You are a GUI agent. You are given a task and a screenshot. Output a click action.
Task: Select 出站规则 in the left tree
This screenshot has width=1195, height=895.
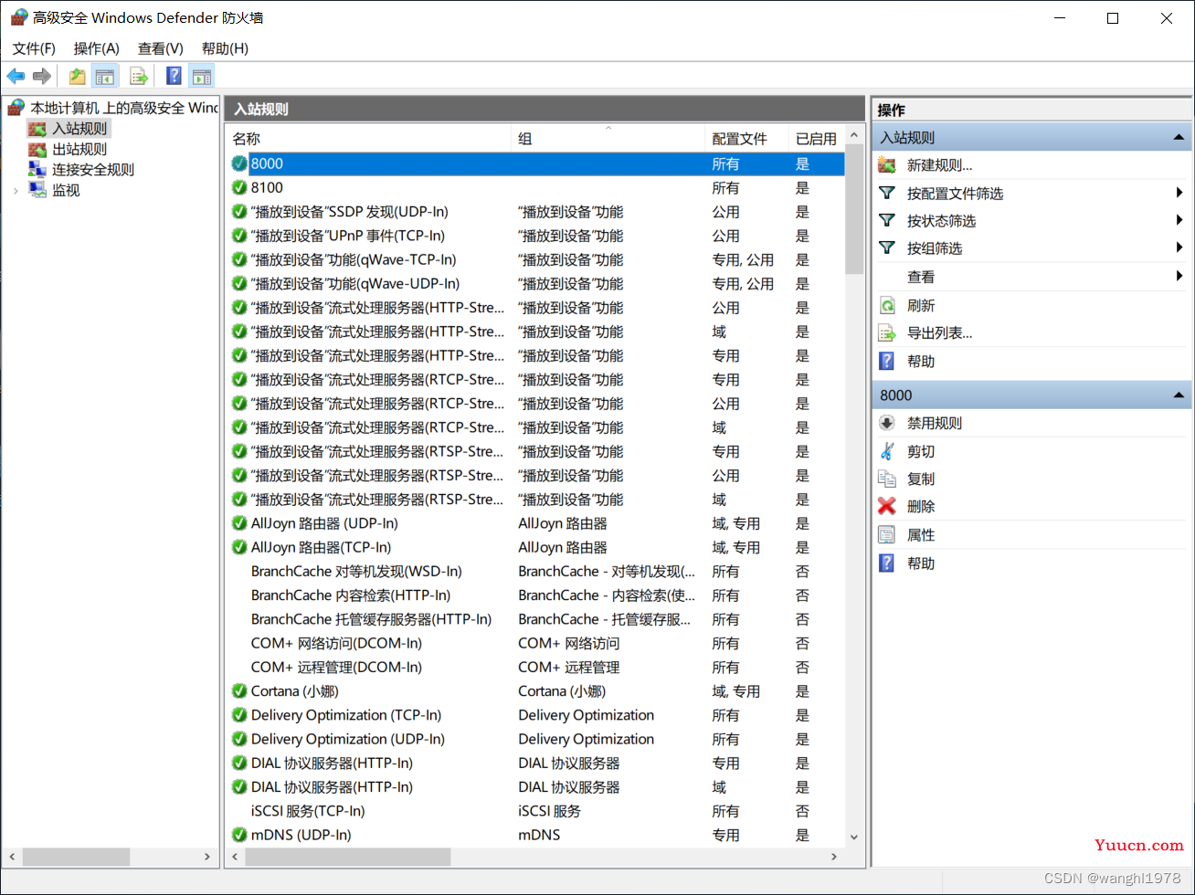tap(79, 149)
